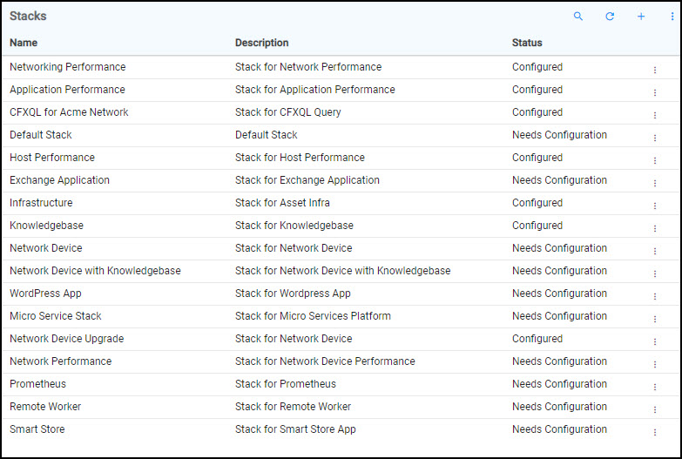Click the search icon in Stacks header
Screen dimensions: 682x459
[x=578, y=17]
